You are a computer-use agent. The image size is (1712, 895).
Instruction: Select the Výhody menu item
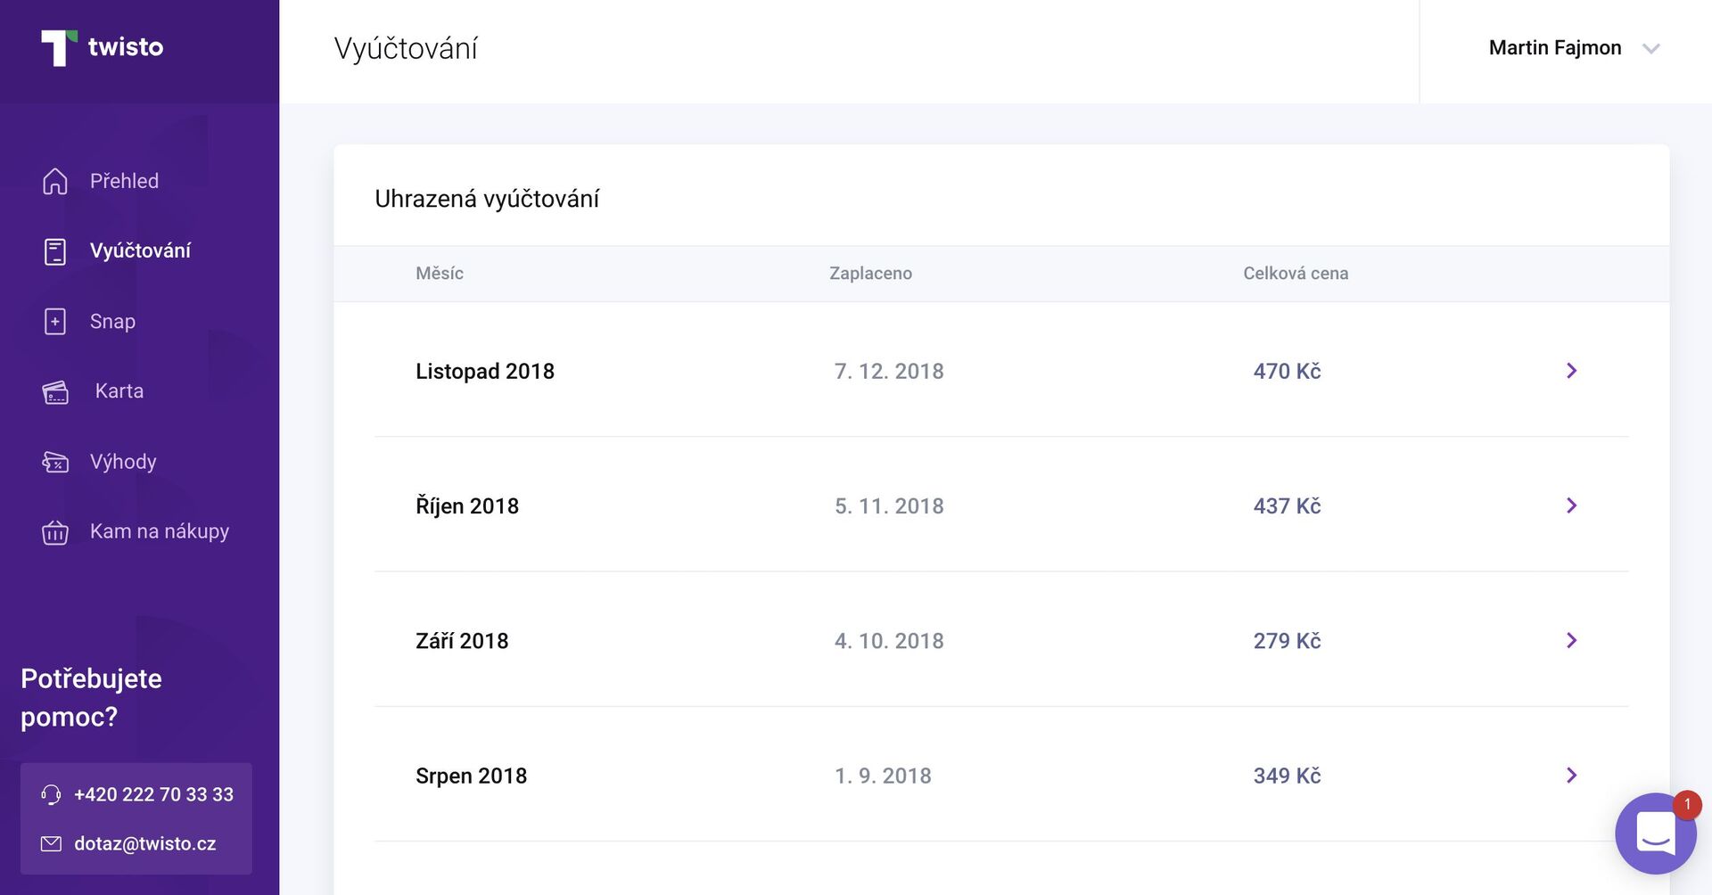point(123,462)
